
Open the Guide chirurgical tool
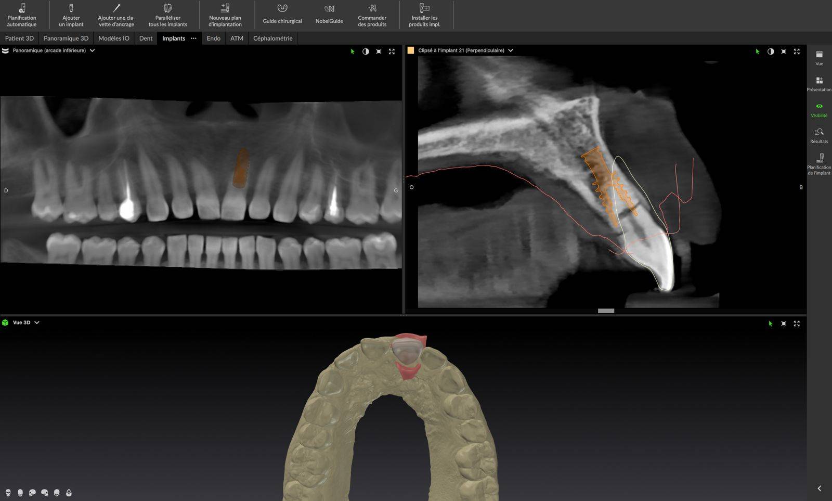coord(282,14)
